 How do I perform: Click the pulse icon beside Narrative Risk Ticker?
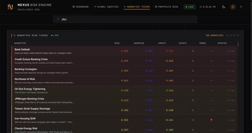[15, 35]
